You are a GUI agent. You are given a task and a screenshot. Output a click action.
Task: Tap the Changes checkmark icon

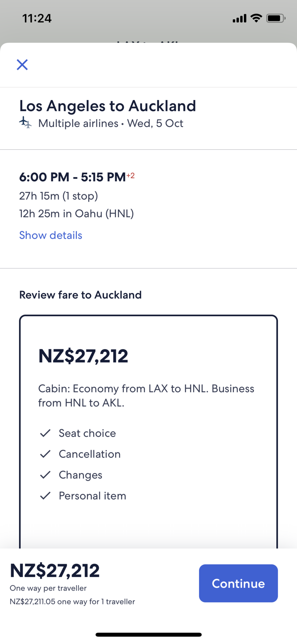(45, 475)
